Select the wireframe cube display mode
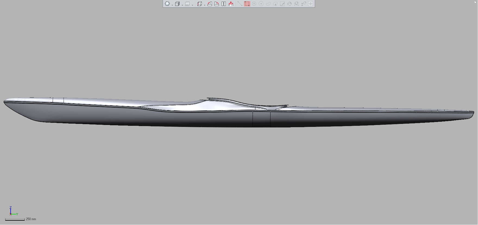The width and height of the screenshot is (478, 225). pyautogui.click(x=177, y=4)
